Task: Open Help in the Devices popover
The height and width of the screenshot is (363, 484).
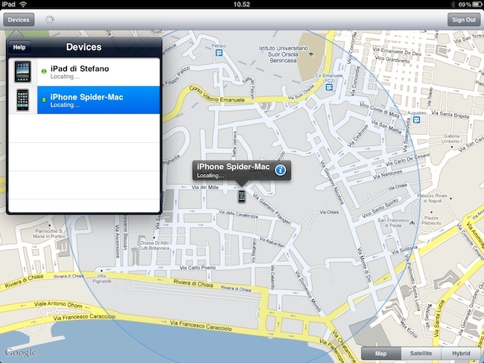Action: click(19, 48)
